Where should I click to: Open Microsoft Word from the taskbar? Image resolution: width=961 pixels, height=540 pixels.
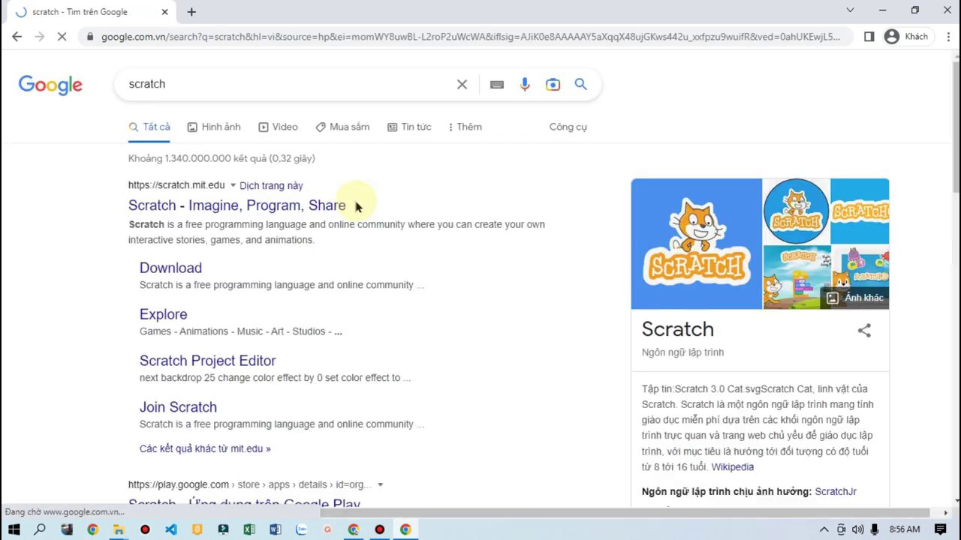click(x=275, y=529)
